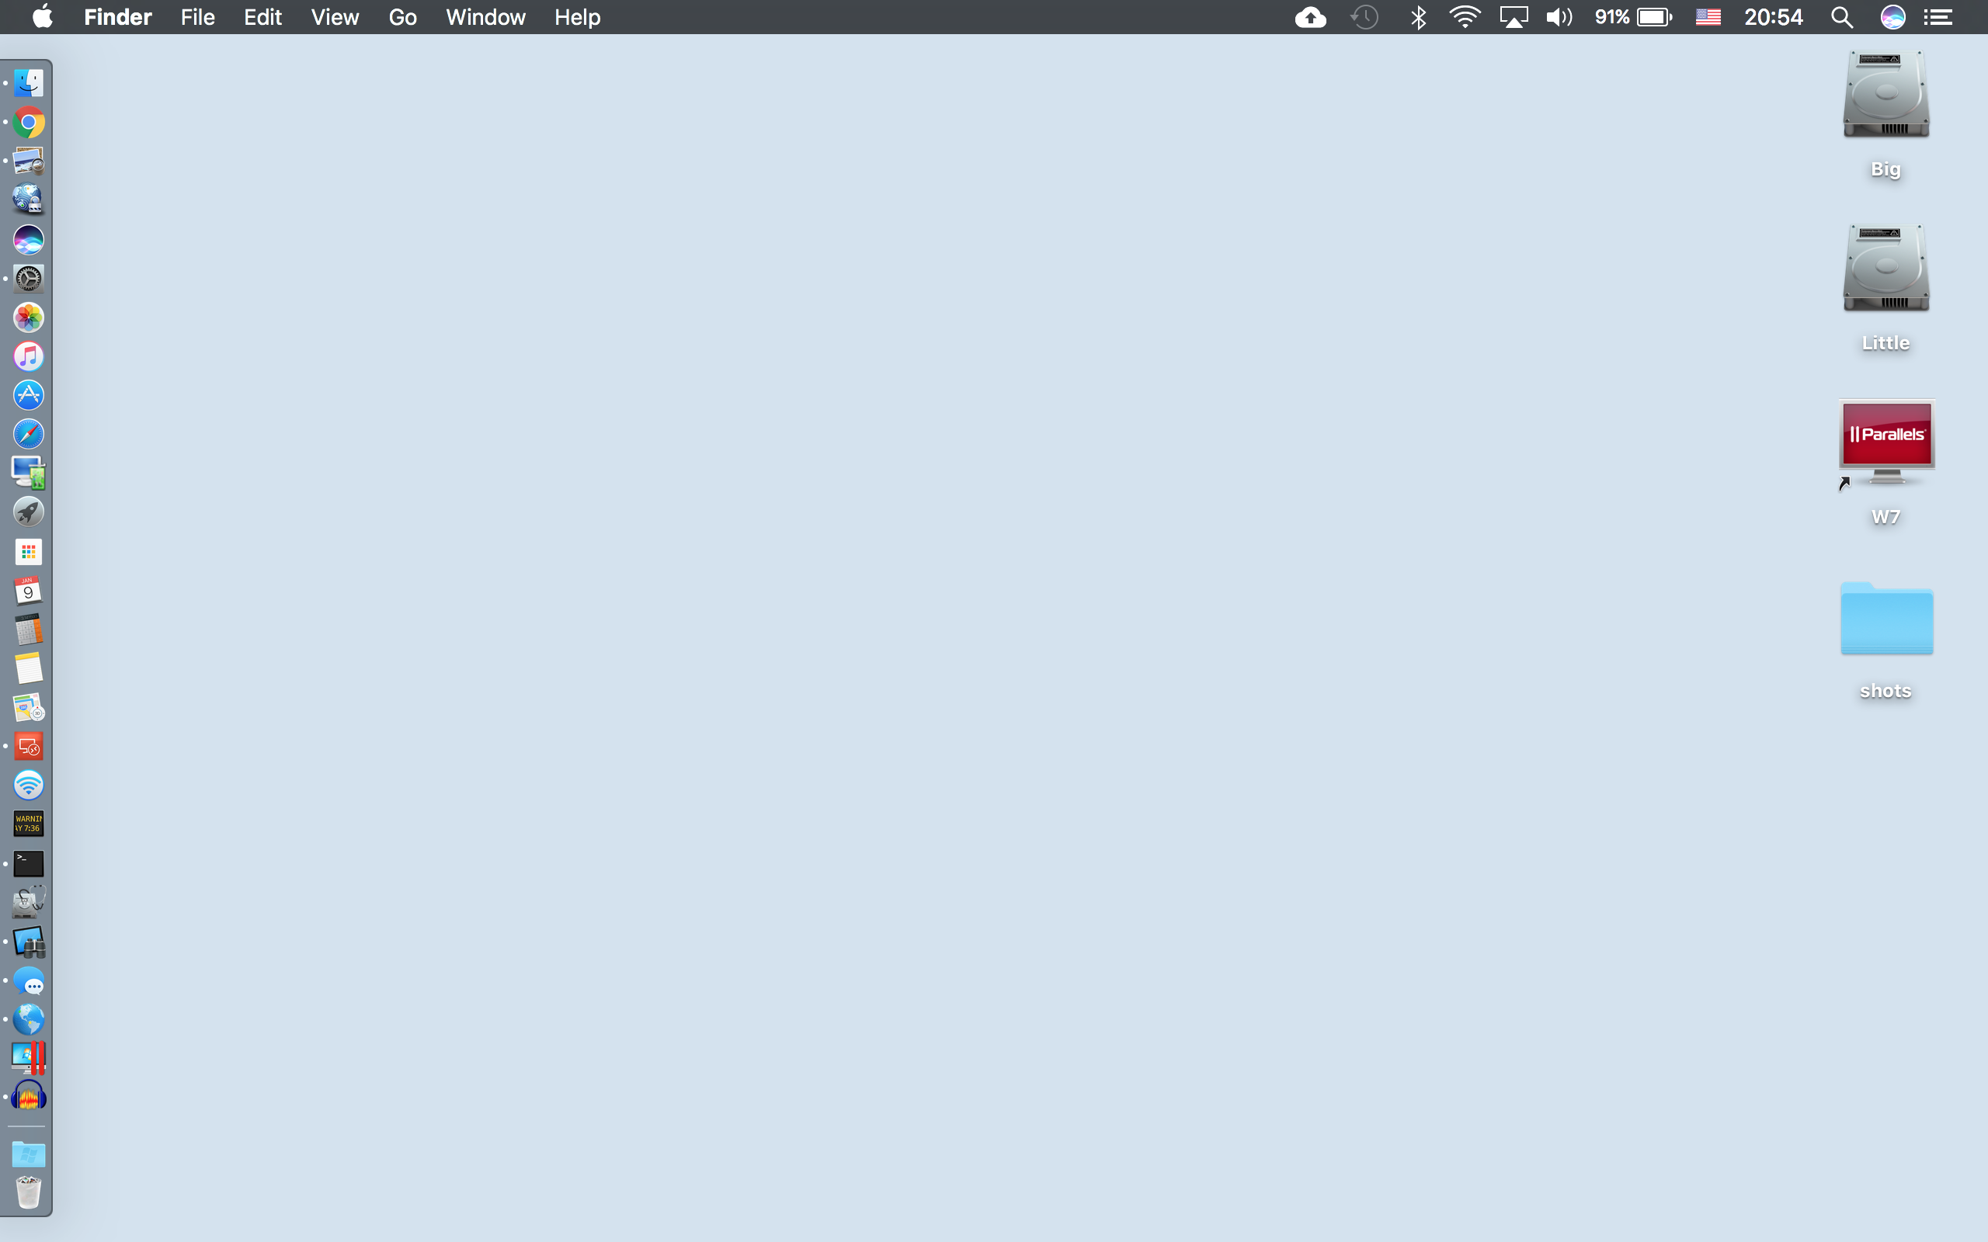The image size is (1988, 1242).
Task: Open iTunes from the Dock
Action: tap(29, 356)
